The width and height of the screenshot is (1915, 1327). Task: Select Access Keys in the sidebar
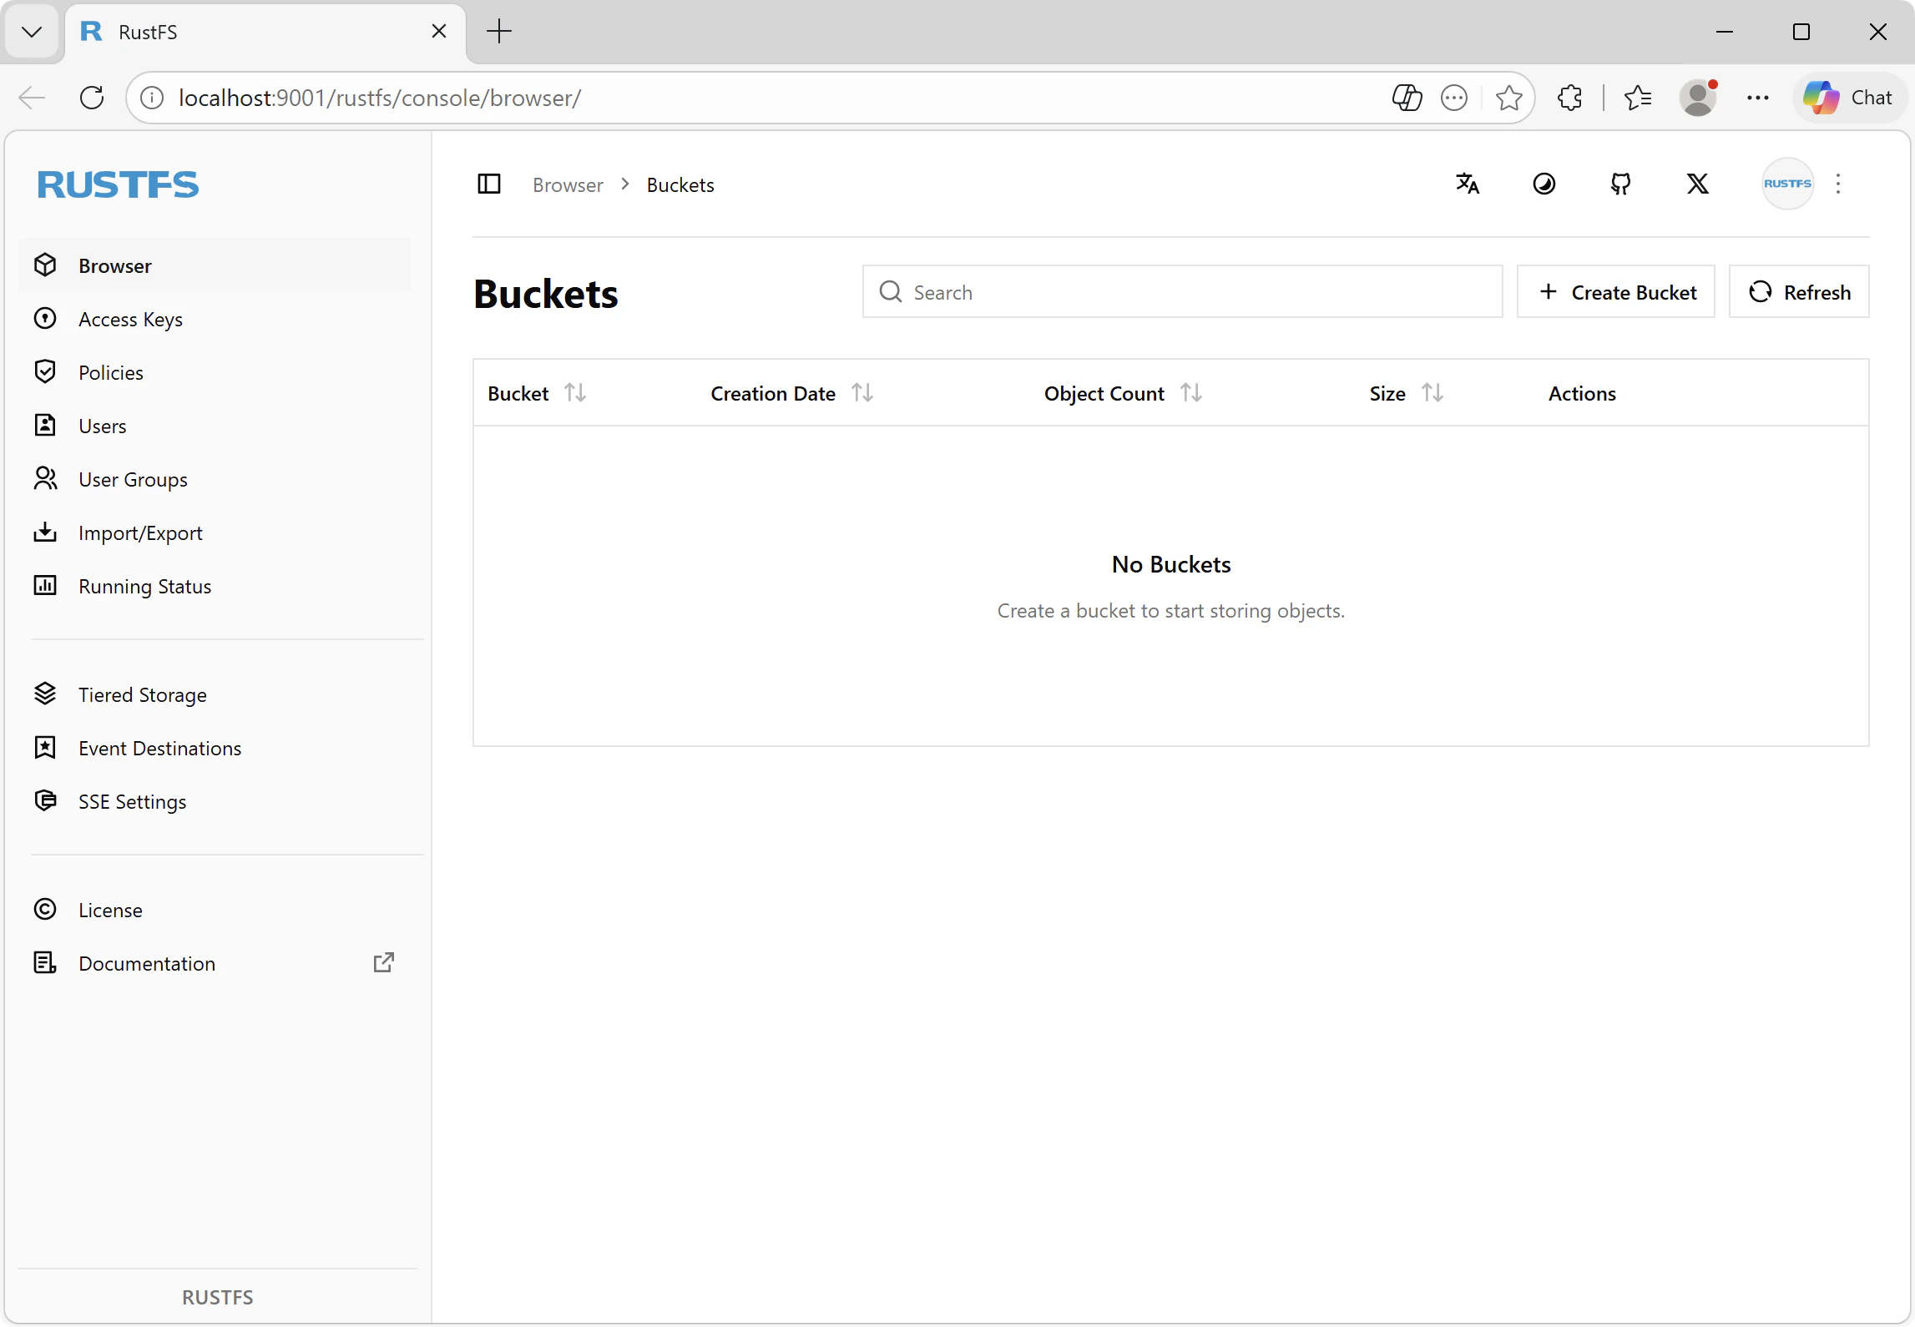coord(131,319)
